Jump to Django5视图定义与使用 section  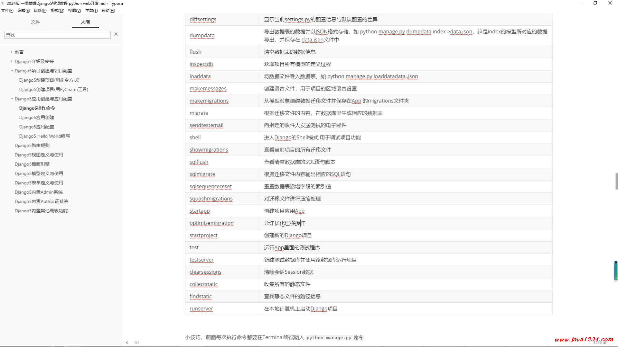[39, 155]
